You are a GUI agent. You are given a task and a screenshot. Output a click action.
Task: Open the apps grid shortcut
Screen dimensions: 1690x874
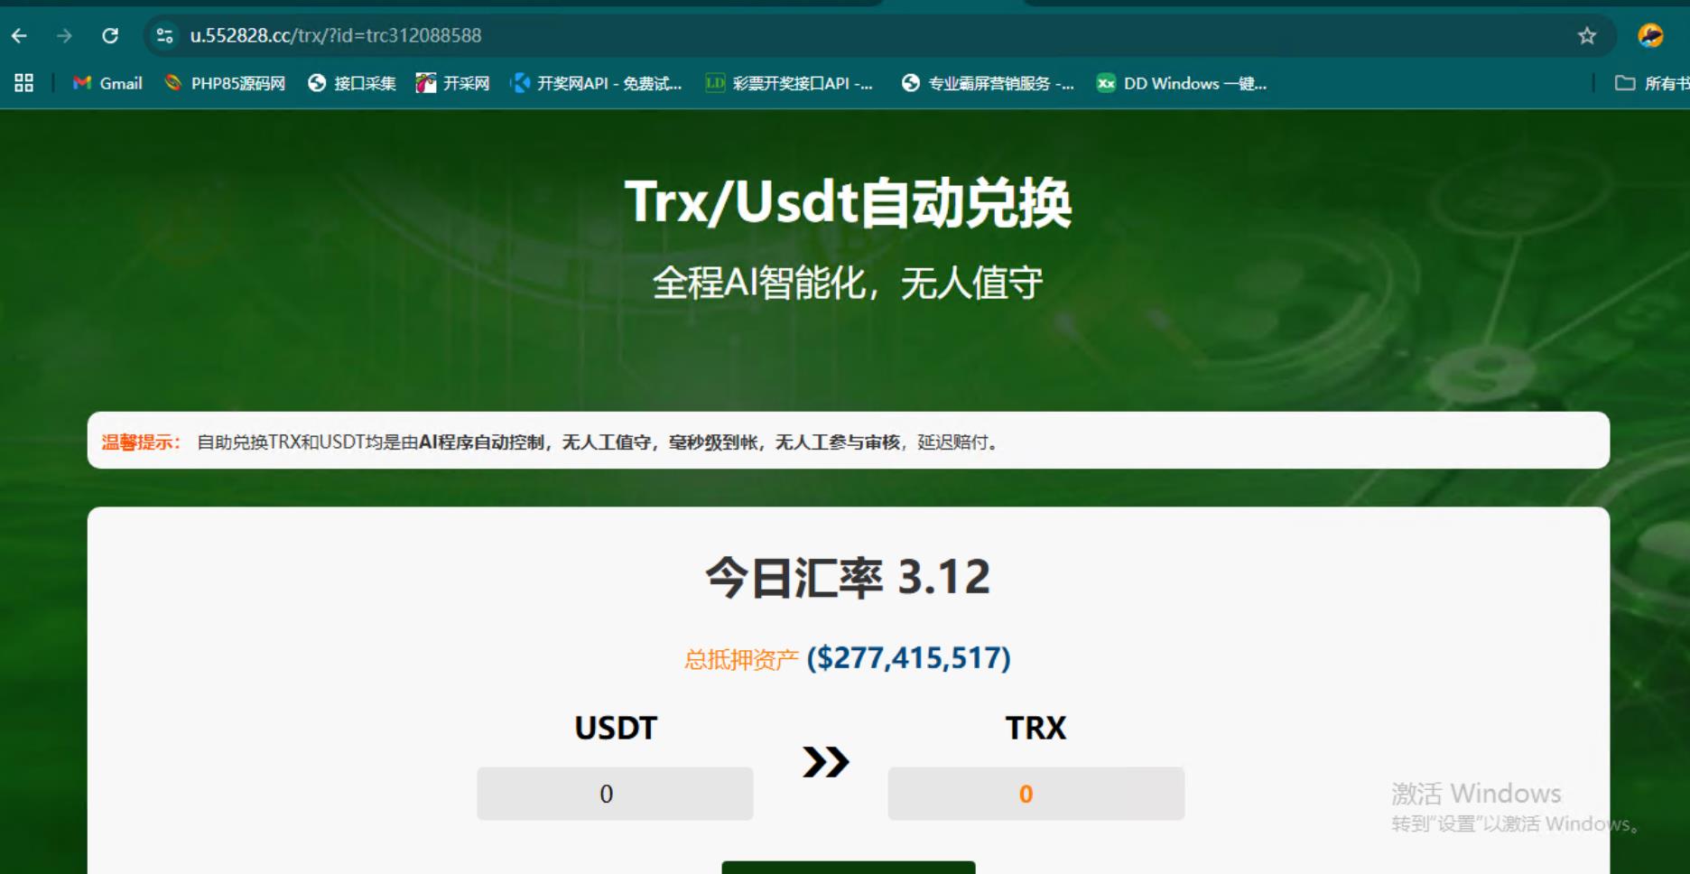click(x=24, y=83)
